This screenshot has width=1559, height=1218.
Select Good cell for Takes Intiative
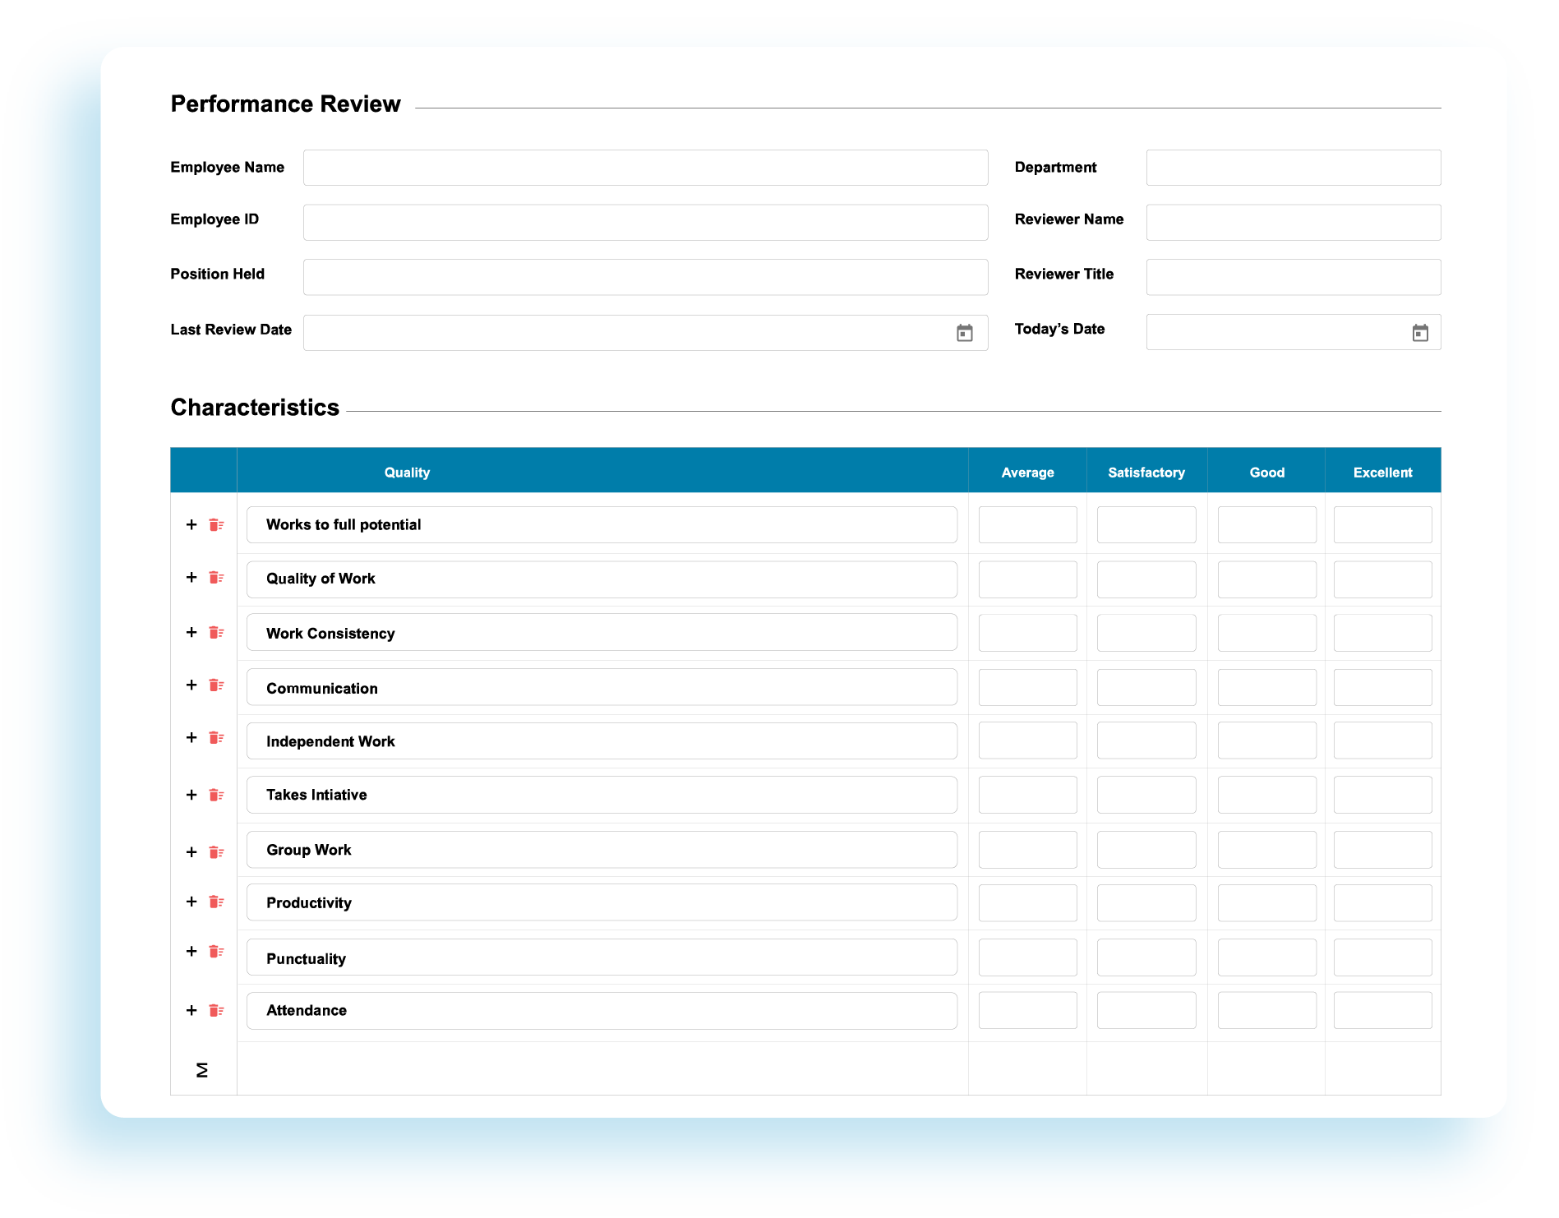(1266, 795)
